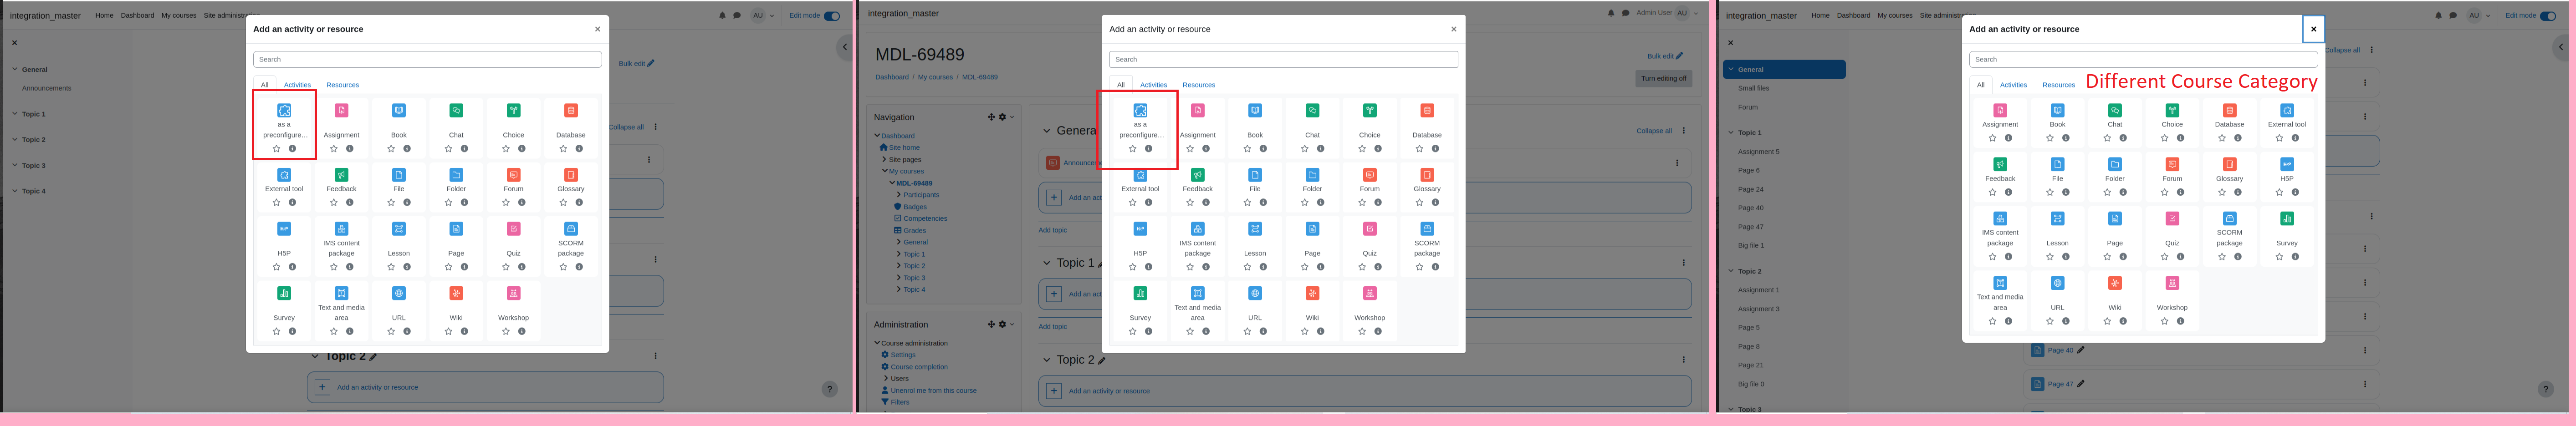Select Text and media area icon in right dialog

point(2000,283)
